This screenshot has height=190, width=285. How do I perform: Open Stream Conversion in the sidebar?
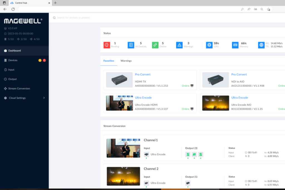point(24,88)
